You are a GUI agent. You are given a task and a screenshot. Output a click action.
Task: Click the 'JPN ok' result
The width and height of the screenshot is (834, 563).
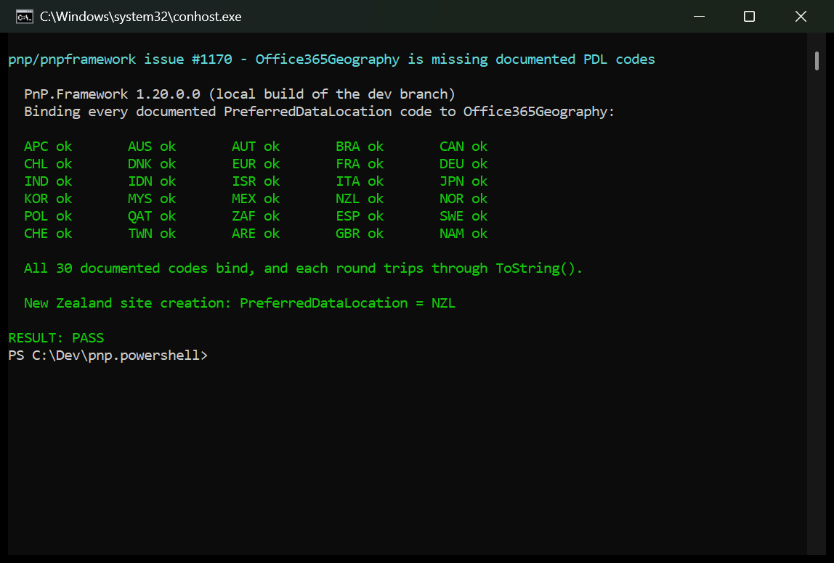click(463, 181)
